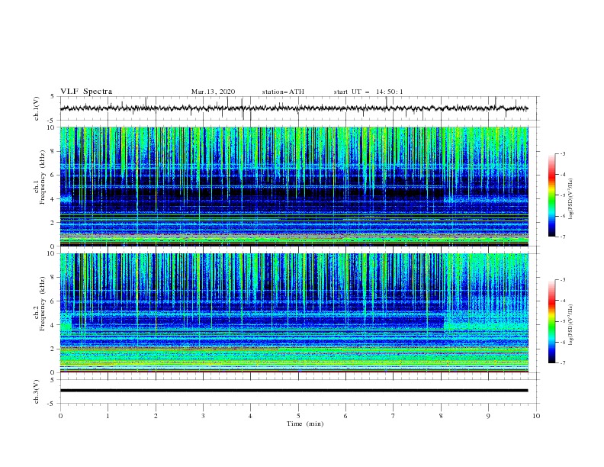604x467 pixels.
Task: Select the "Time (min)" axis title
Action: (x=305, y=424)
